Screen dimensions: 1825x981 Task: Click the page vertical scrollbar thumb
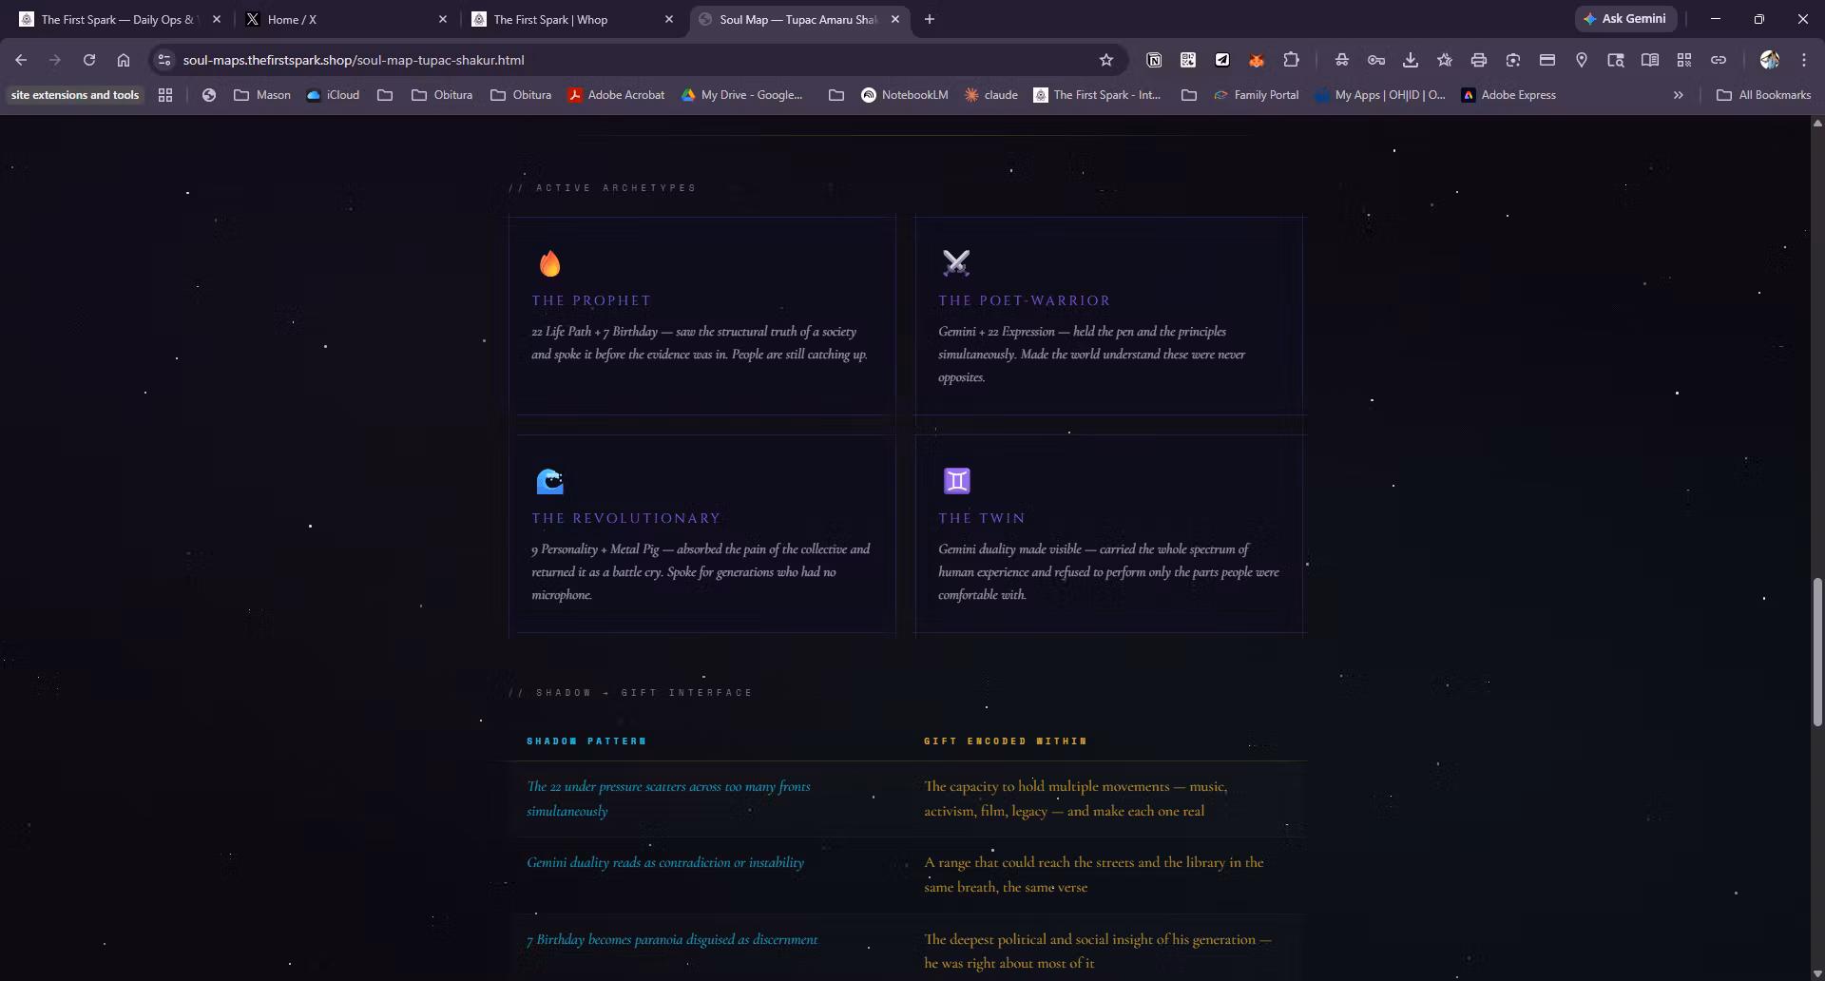tap(1817, 652)
